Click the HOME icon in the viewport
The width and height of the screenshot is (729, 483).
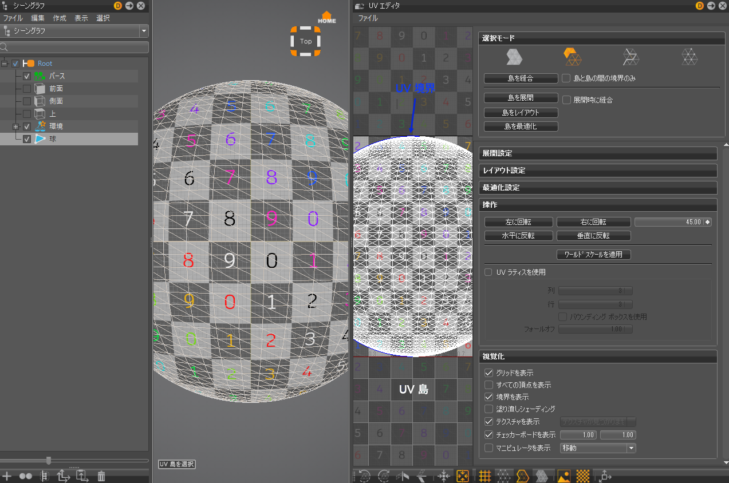[x=327, y=17]
